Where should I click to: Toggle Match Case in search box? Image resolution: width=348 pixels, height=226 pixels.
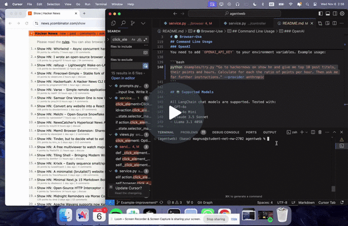coord(133,40)
